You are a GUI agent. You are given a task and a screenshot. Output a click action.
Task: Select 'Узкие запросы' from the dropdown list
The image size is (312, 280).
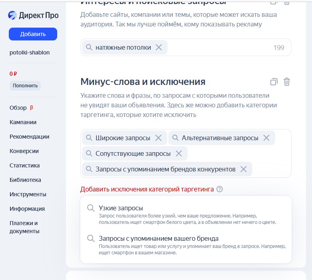point(121,208)
